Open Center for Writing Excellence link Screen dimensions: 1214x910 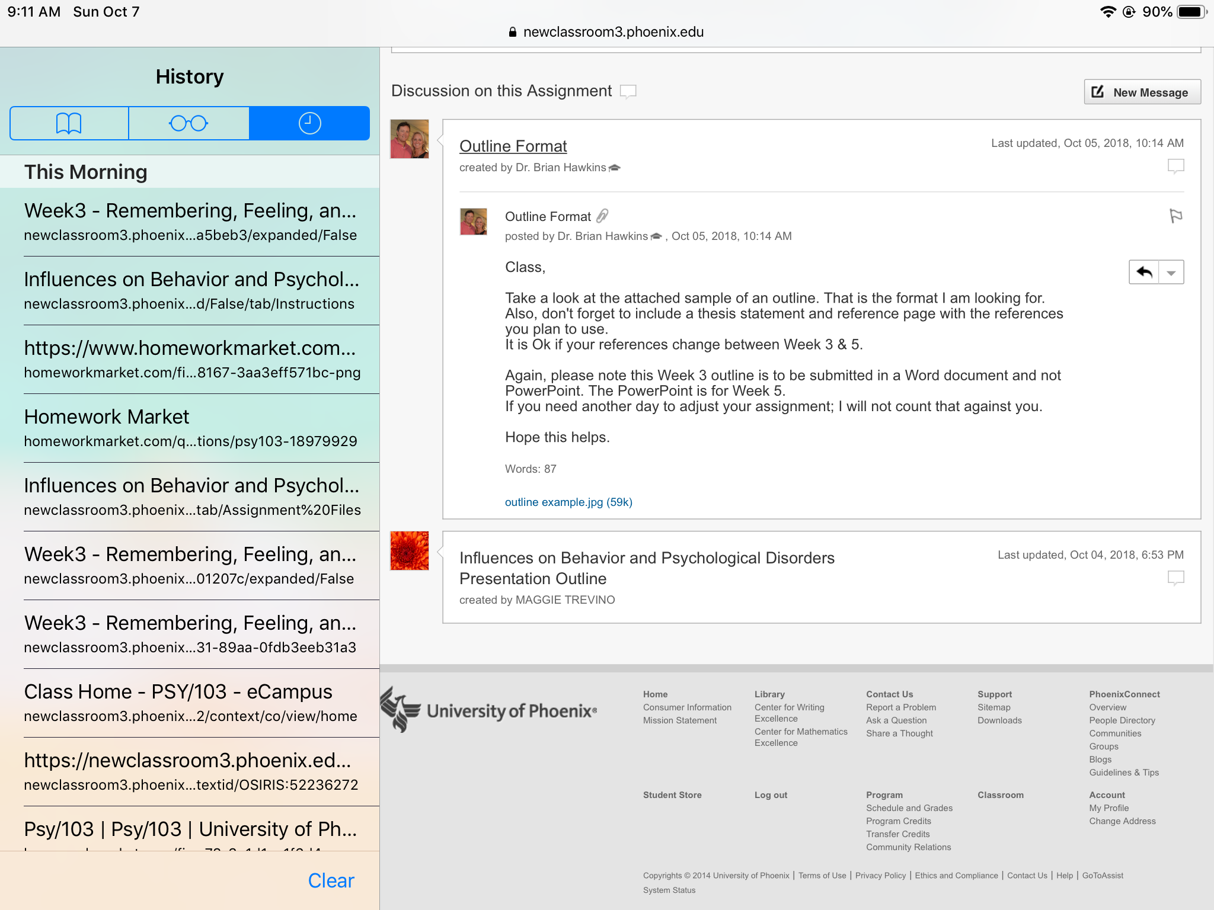(790, 713)
